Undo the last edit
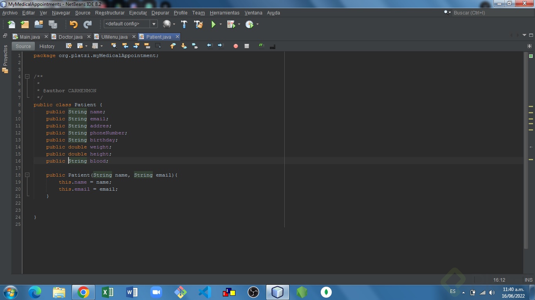This screenshot has height=300, width=535. tap(74, 24)
